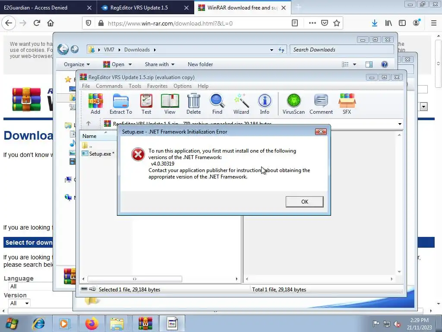Screen dimensions: 442x332
Task: Click the Open button in Explorer toolbar
Action: click(114, 64)
